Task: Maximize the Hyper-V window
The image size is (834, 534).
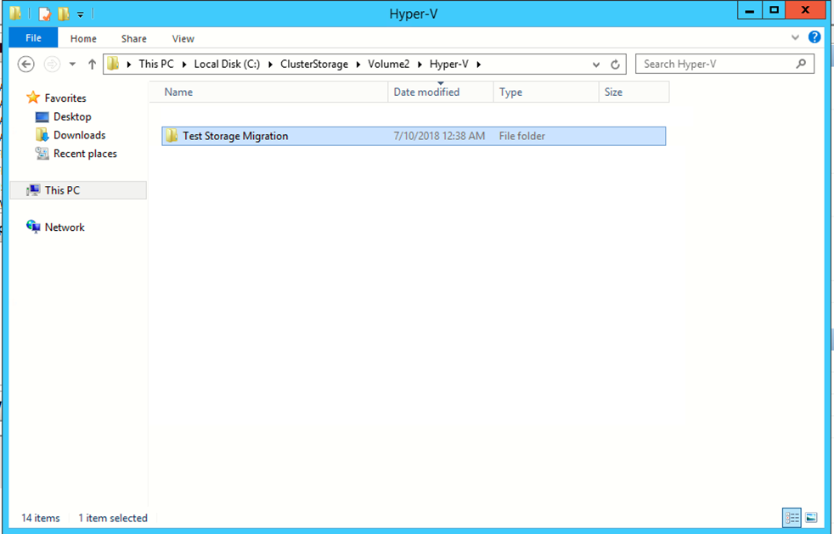Action: click(774, 10)
